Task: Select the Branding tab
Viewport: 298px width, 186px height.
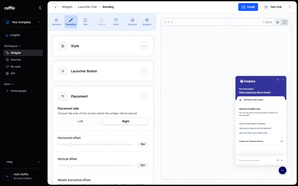Action: click(71, 22)
